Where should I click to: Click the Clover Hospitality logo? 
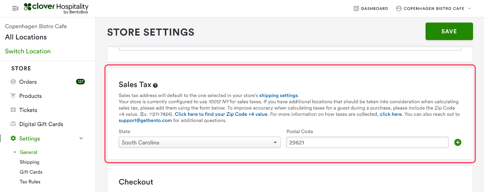(56, 8)
